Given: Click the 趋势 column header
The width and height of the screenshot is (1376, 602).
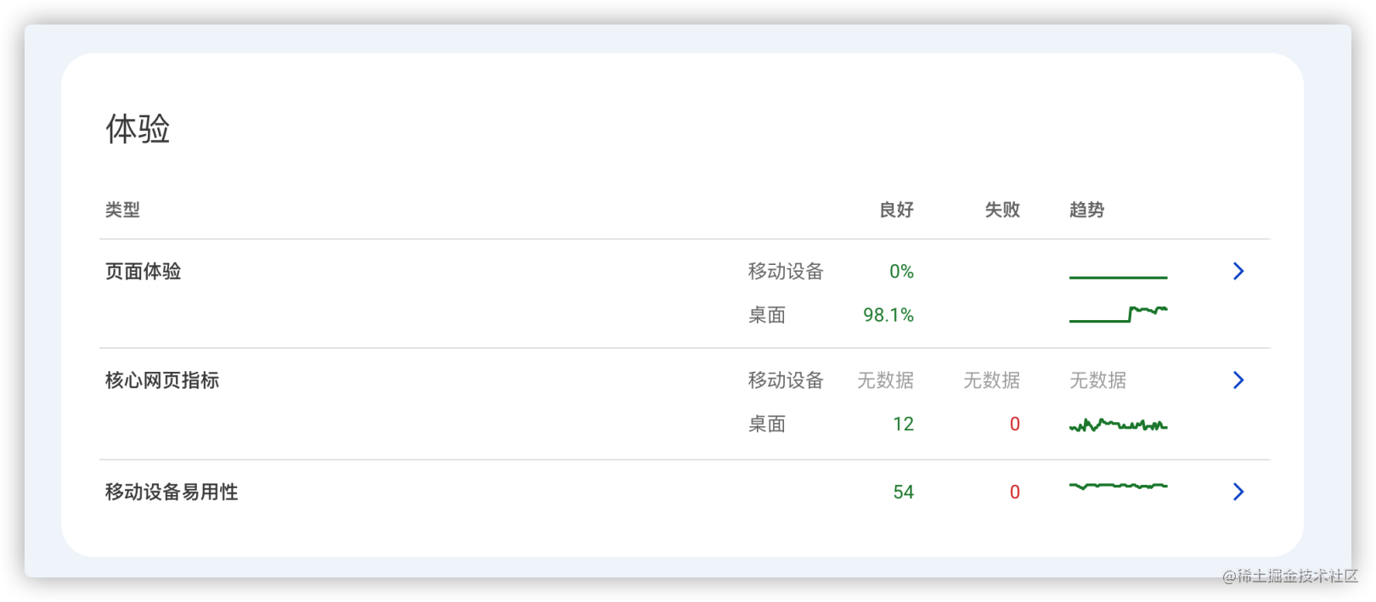Looking at the screenshot, I should click(1086, 210).
